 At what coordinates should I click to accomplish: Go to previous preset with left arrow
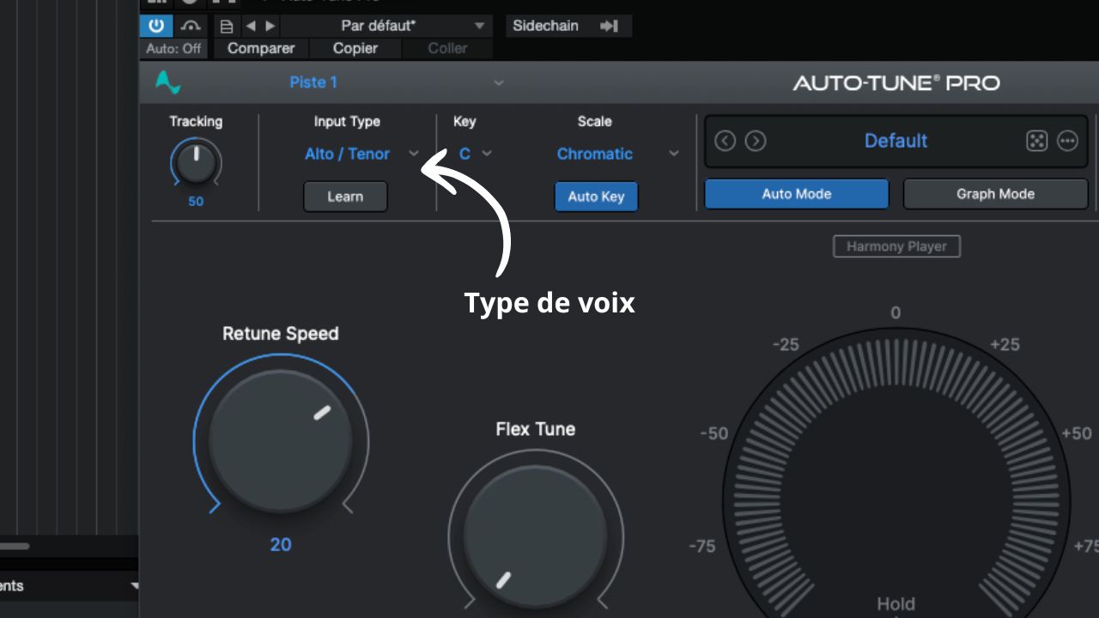tap(251, 26)
